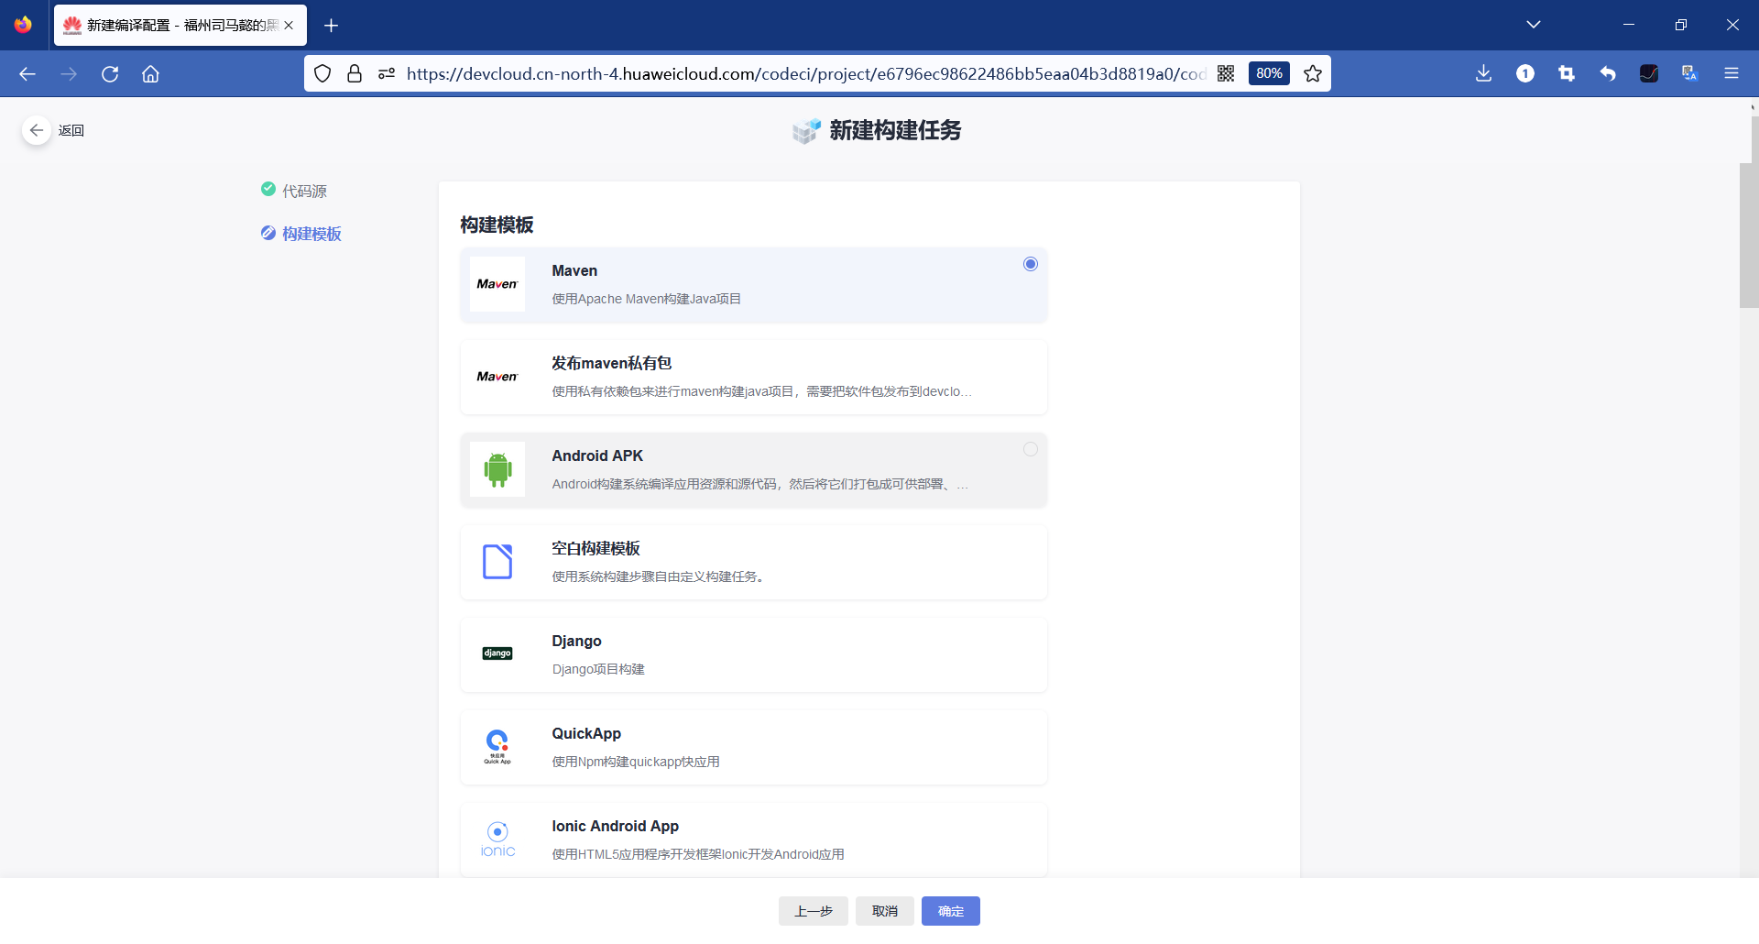Screen dimensions: 1759x944
Task: Click the crop screenshot extension icon
Action: [1567, 74]
